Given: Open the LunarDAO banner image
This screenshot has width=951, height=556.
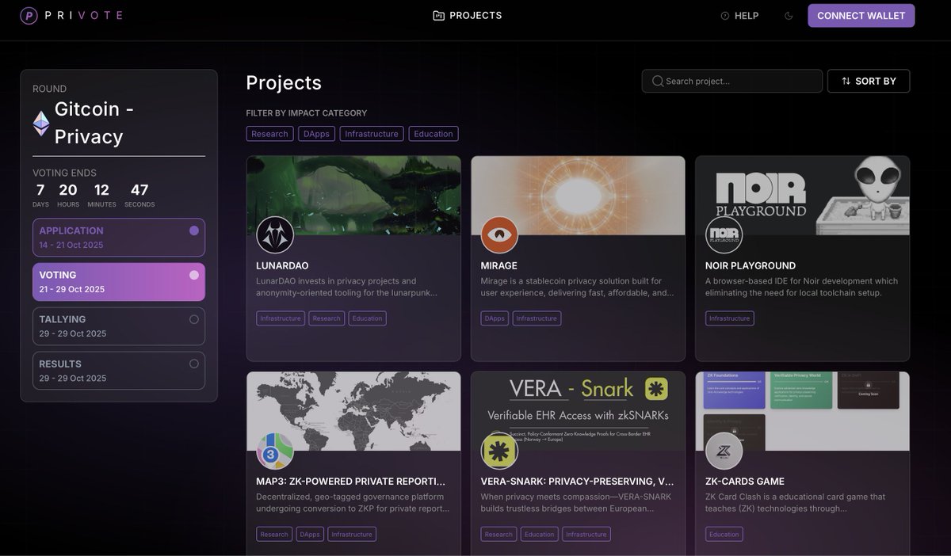Looking at the screenshot, I should pos(353,195).
